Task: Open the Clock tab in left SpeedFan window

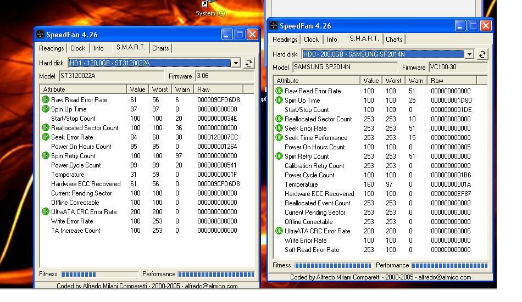Action: point(77,48)
